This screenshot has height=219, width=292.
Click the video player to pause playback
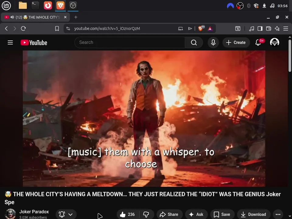point(144,118)
